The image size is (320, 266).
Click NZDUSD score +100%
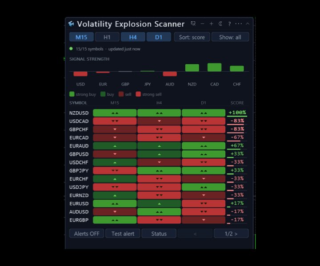click(x=237, y=113)
